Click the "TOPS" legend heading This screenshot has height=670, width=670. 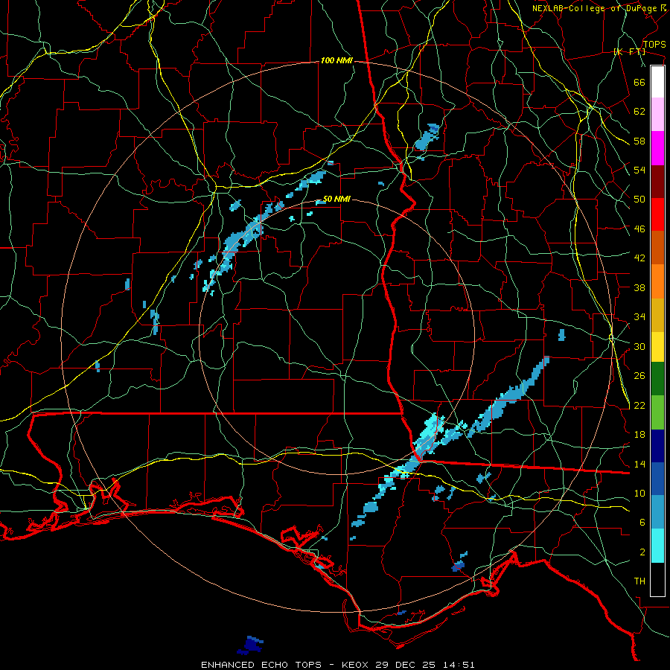[x=654, y=45]
